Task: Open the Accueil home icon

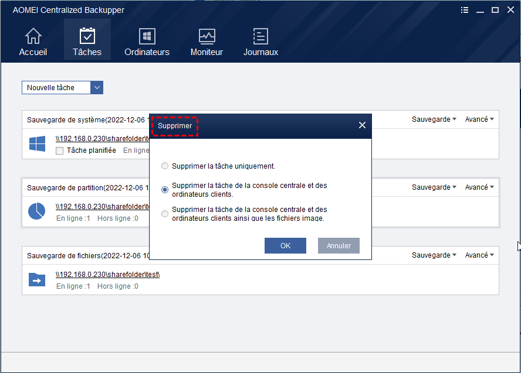Action: [x=33, y=36]
